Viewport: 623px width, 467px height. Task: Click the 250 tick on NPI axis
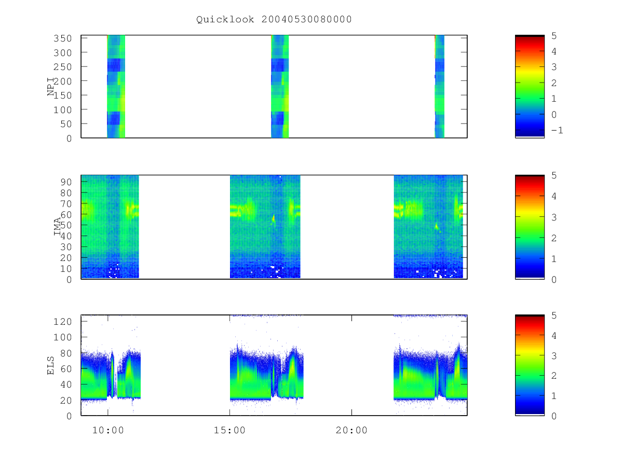(63, 67)
